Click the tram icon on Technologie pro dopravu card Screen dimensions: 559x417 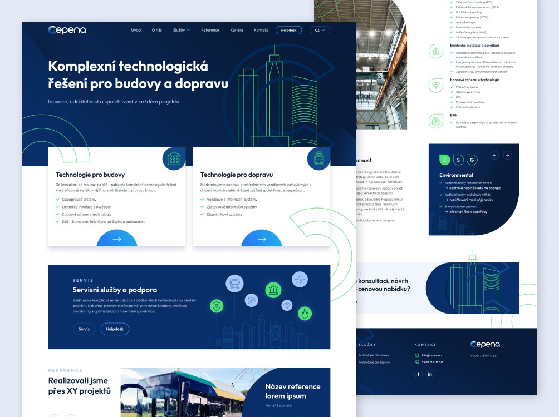(319, 159)
